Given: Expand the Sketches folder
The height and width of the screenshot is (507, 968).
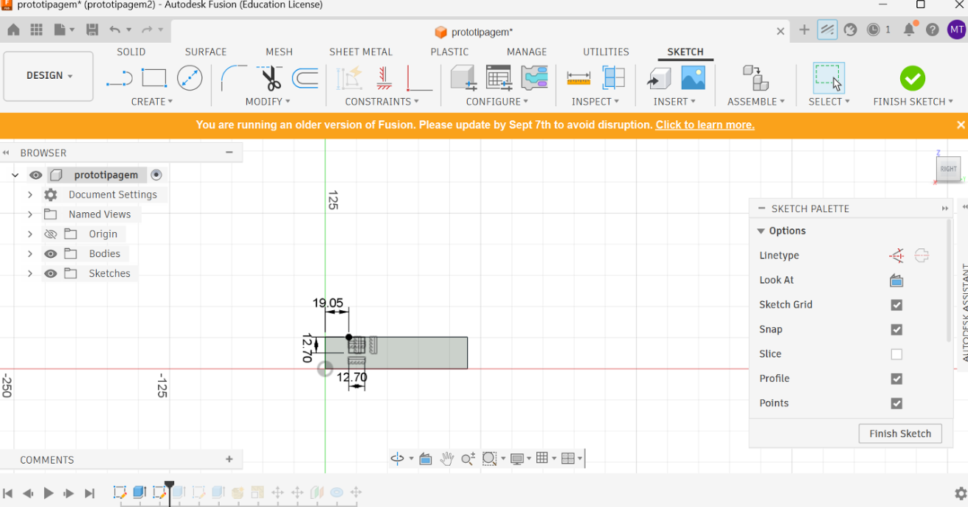Looking at the screenshot, I should click(x=30, y=273).
